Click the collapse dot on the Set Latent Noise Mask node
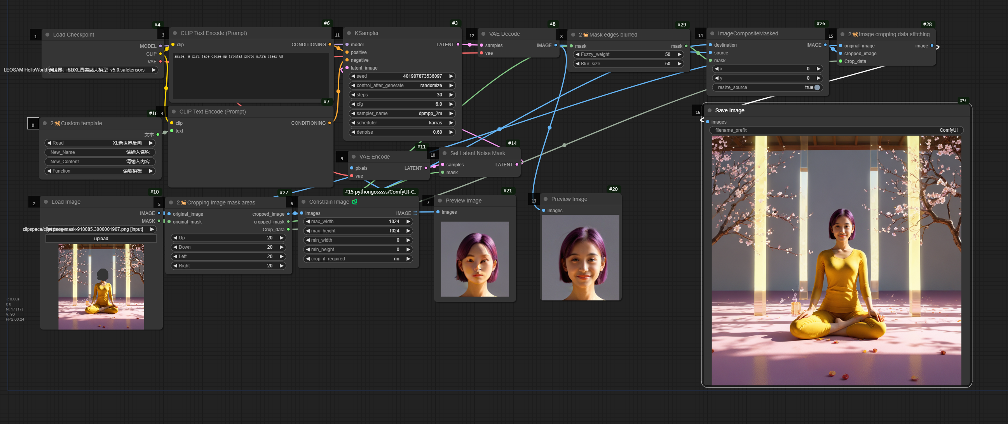The width and height of the screenshot is (1008, 424). (445, 154)
